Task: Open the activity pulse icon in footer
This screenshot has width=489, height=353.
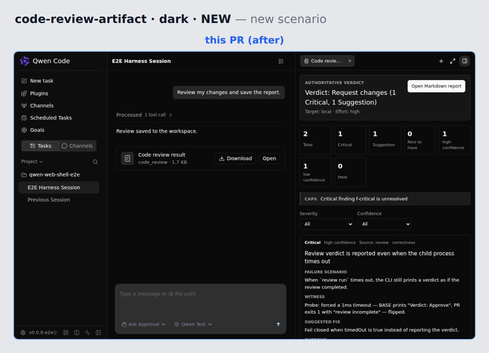Action: tap(88, 332)
